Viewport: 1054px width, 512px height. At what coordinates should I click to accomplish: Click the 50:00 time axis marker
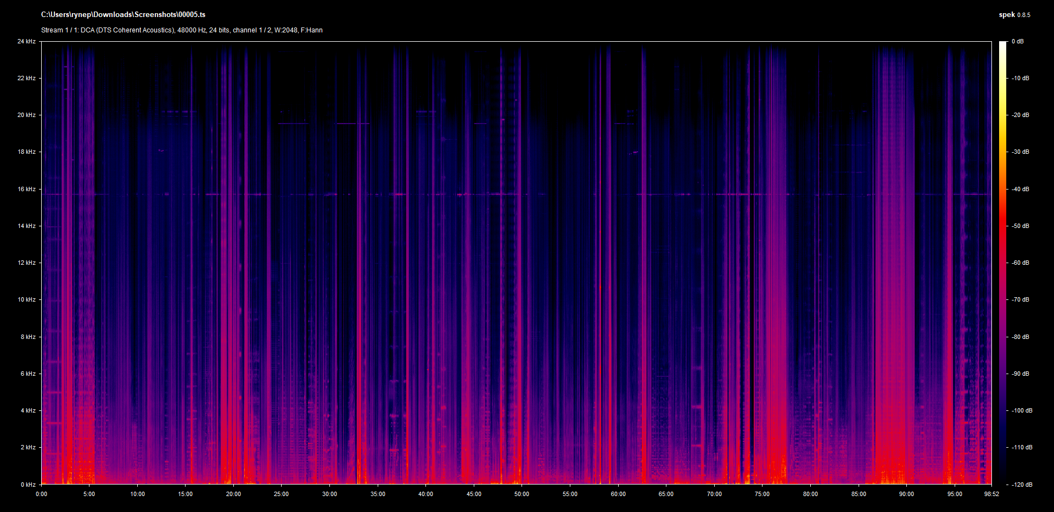522,494
